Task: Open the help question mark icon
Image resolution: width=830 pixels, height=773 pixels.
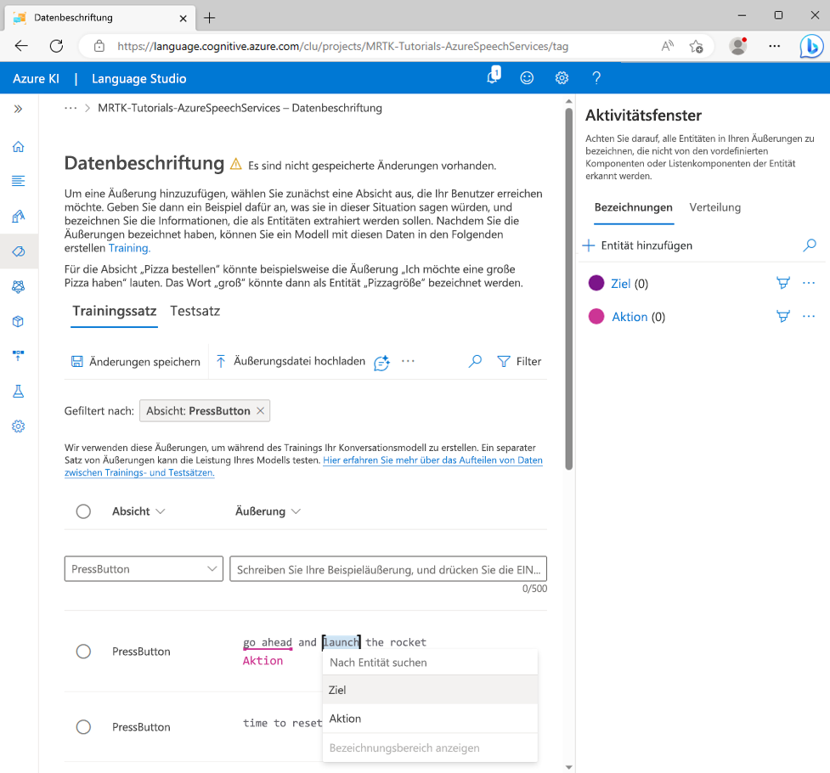Action: (596, 78)
